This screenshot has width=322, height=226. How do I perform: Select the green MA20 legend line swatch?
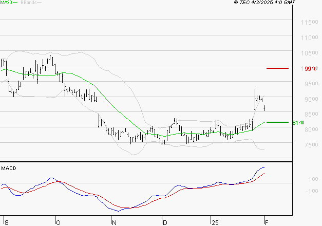15,3
